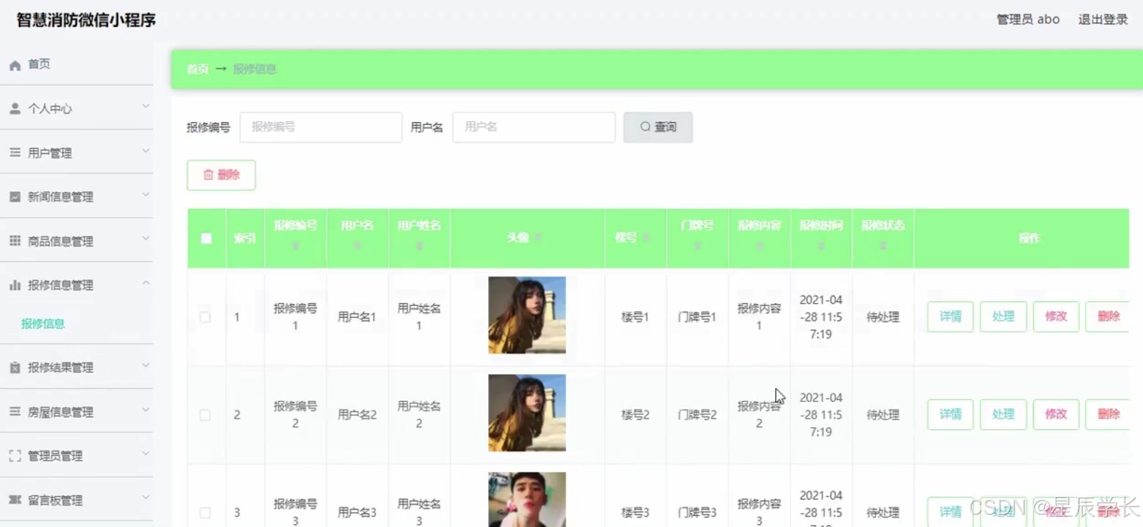
Task: Open the 房屋信息管理 menu item
Action: (76, 411)
